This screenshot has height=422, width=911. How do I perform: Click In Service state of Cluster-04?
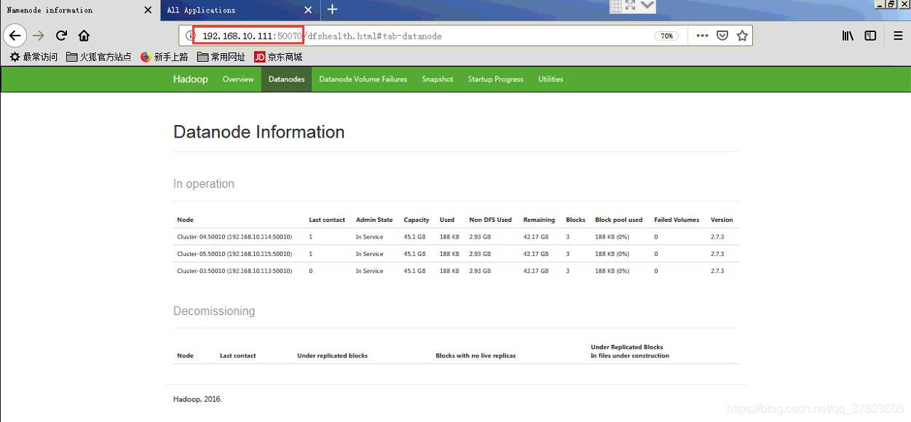(x=369, y=236)
